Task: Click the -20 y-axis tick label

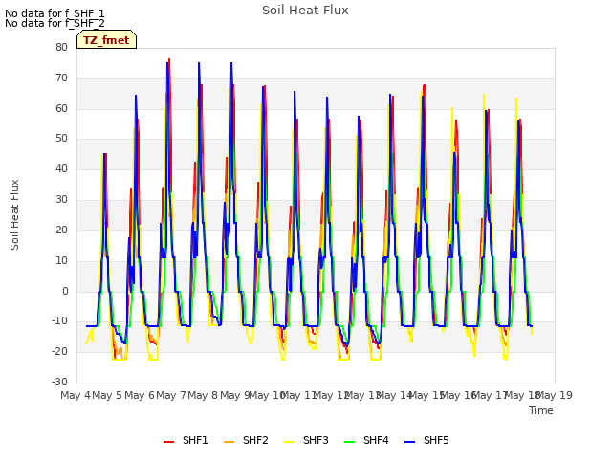Action: (x=60, y=352)
